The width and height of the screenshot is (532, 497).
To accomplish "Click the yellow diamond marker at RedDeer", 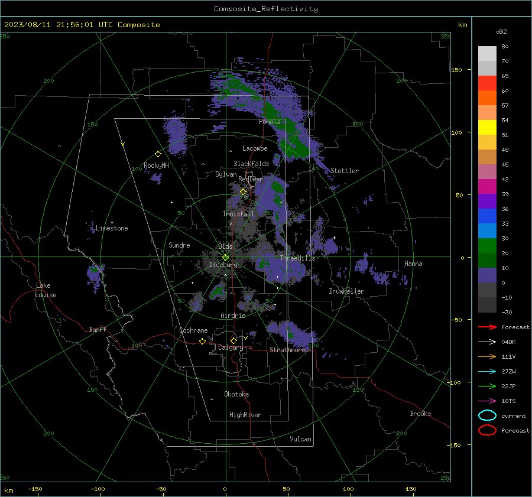I will coord(243,192).
